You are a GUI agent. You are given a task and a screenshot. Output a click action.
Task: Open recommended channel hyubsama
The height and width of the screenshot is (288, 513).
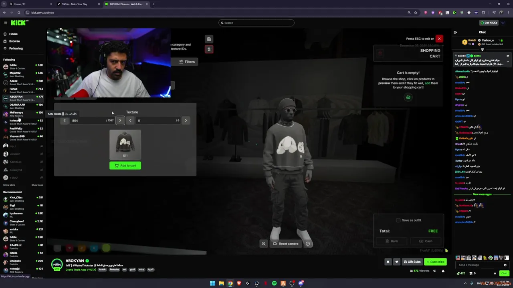tap(23, 215)
